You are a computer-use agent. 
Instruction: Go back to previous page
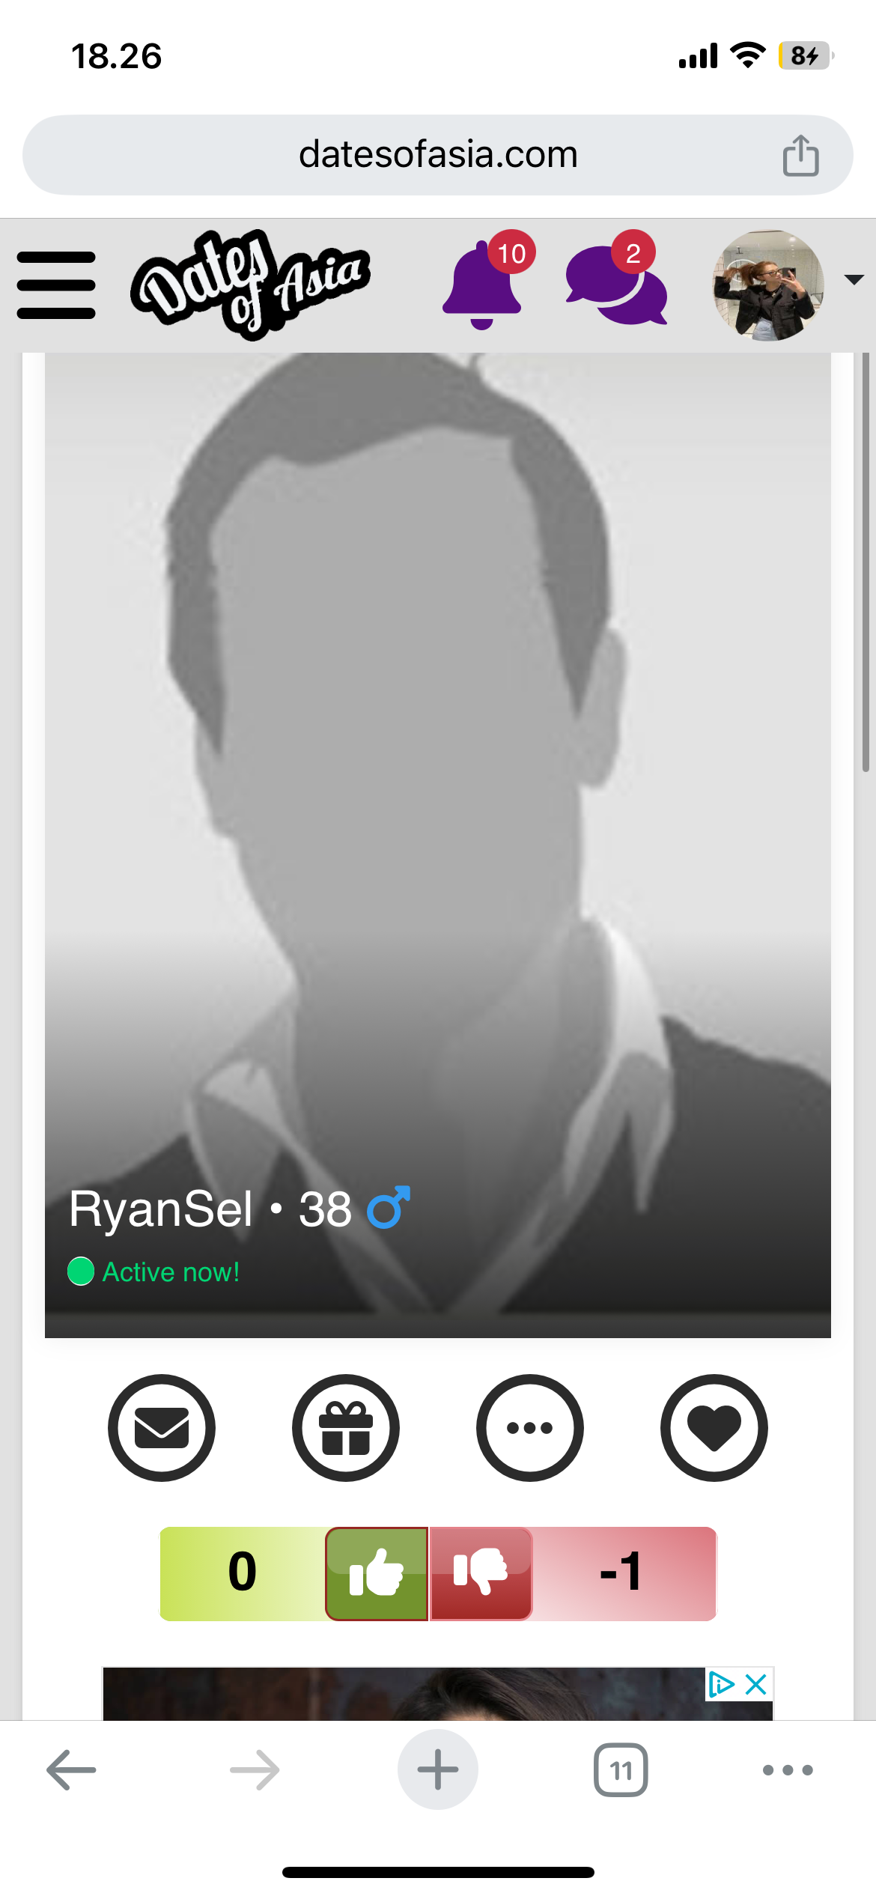click(71, 1770)
